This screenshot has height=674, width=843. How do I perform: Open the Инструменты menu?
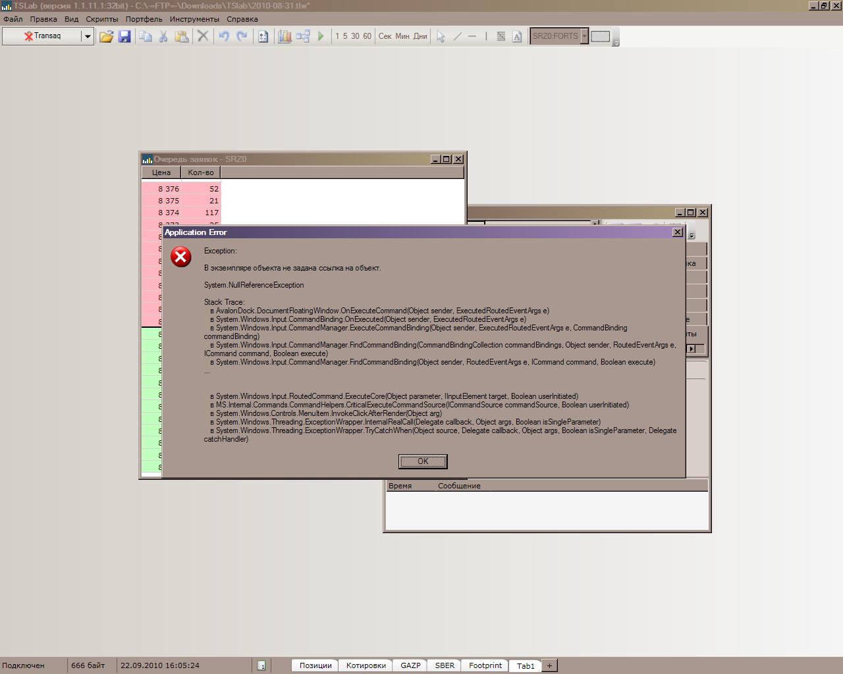click(194, 19)
